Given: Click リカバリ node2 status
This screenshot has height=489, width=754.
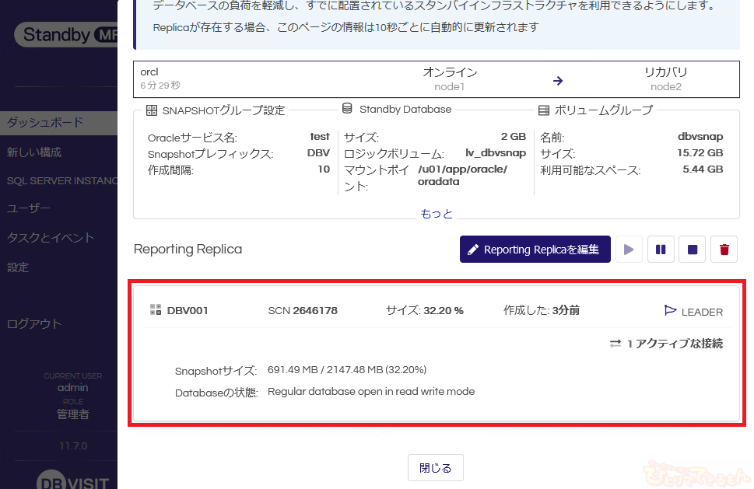Looking at the screenshot, I should pyautogui.click(x=666, y=79).
